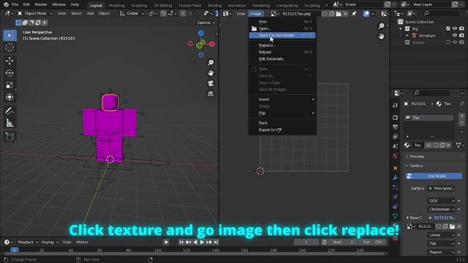Select the Rotate tool

click(10, 73)
